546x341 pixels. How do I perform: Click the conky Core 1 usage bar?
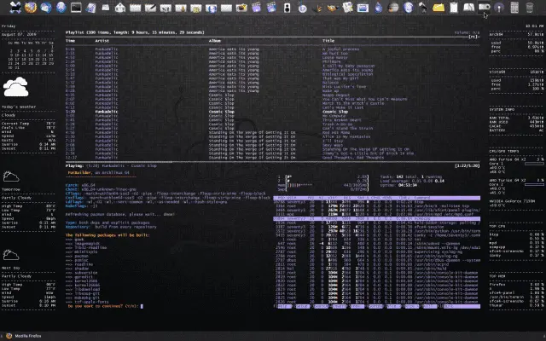(x=534, y=164)
